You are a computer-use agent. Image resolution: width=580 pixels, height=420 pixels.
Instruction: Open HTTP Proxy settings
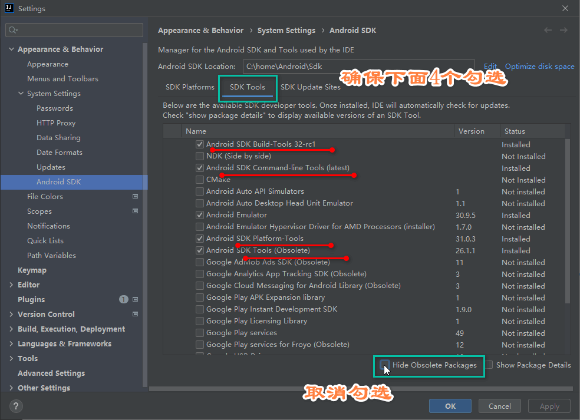[56, 123]
